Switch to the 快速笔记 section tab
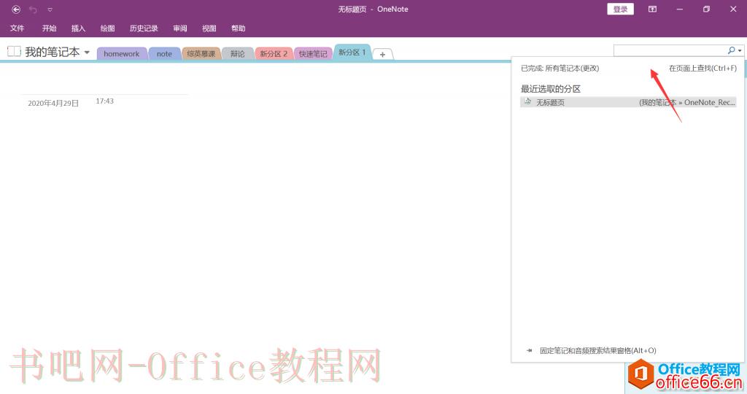Viewport: 747px width, 394px height. click(313, 54)
